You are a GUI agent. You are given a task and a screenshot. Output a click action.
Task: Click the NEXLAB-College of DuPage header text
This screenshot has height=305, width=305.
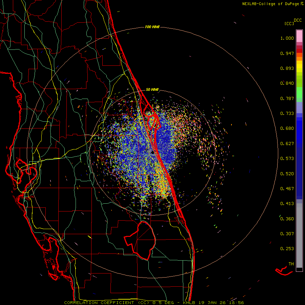click(273, 4)
